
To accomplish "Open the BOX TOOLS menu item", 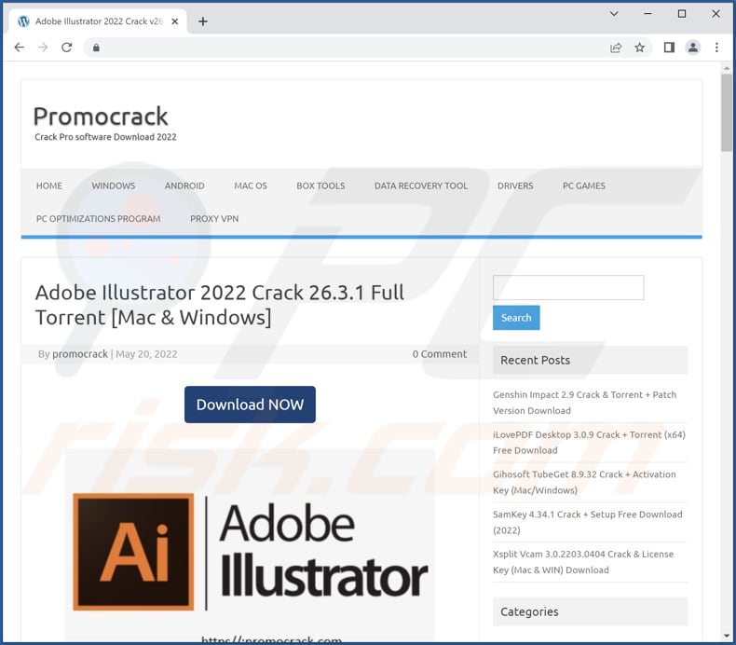I will [x=320, y=186].
